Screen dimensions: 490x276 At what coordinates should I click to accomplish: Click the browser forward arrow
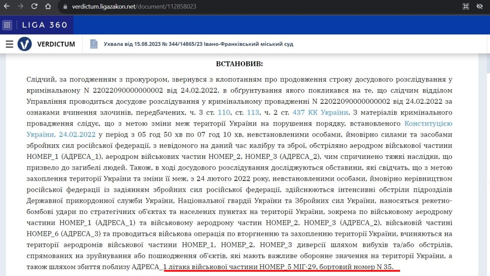[20, 7]
